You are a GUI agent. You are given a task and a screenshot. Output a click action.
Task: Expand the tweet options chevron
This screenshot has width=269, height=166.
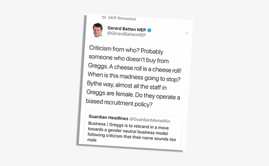(187, 33)
